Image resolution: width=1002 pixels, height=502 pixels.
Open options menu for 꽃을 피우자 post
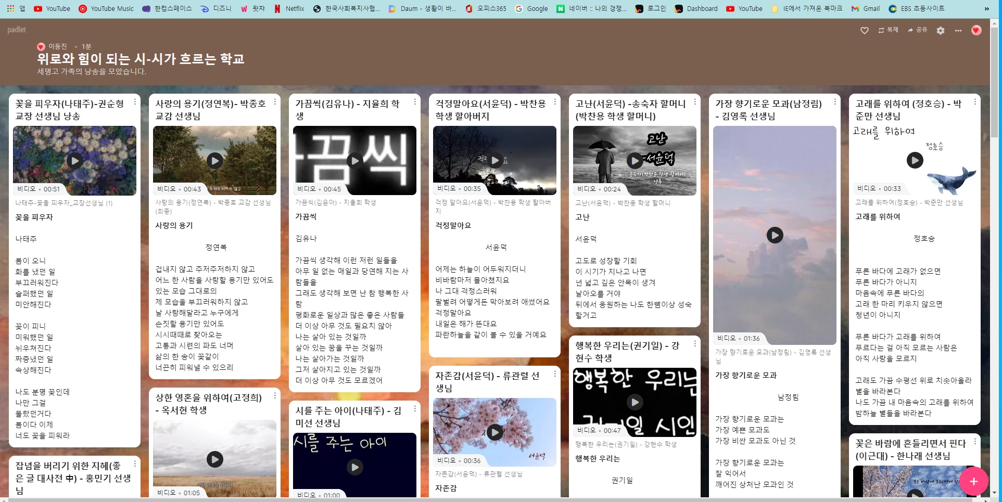pyautogui.click(x=135, y=102)
